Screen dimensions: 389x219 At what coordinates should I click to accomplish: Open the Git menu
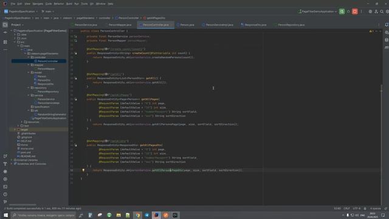(x=92, y=4)
